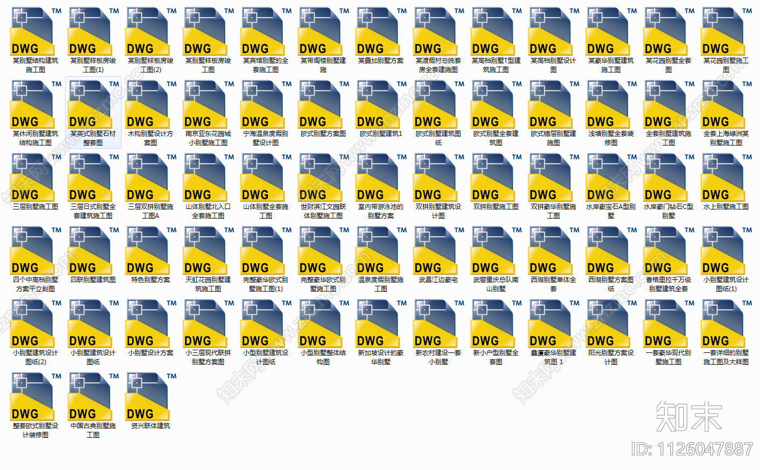
Task: Select the 某花园别墅施工图 DWG icon
Action: click(x=723, y=32)
